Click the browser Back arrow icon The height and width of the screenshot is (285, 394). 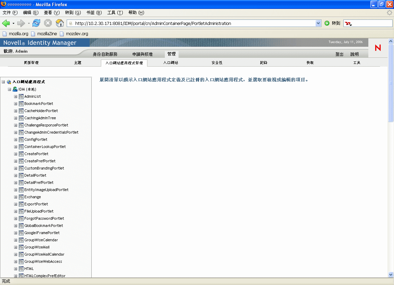(x=6, y=23)
